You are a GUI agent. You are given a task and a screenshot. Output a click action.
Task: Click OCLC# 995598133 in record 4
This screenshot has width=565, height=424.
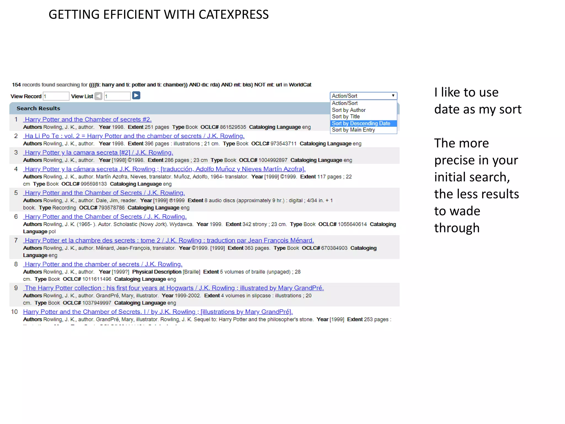click(84, 184)
